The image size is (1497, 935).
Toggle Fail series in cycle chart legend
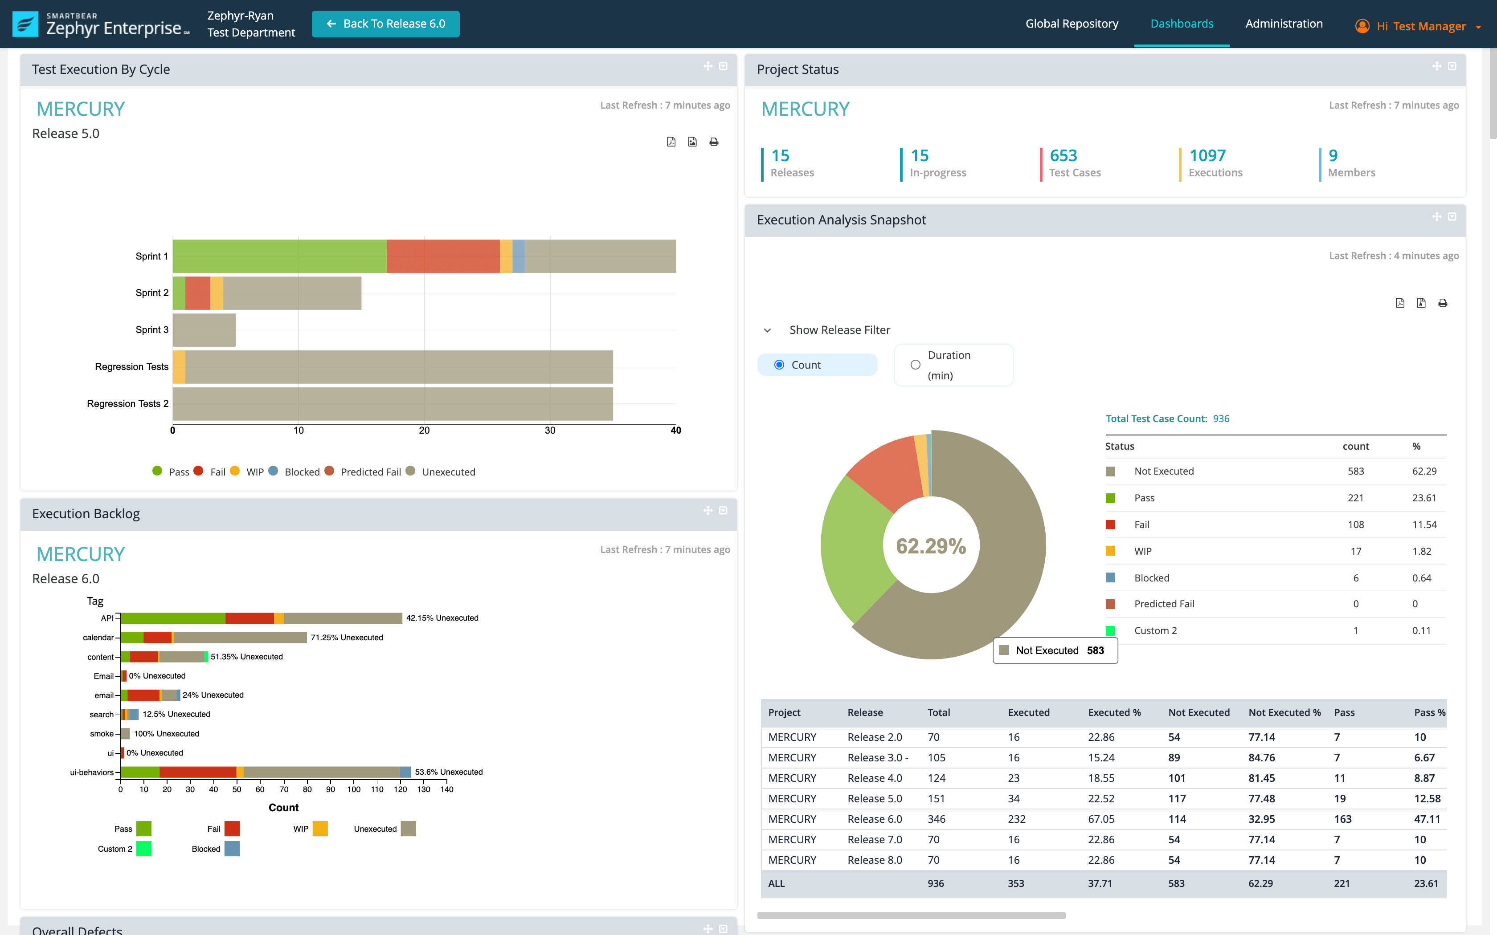[210, 472]
